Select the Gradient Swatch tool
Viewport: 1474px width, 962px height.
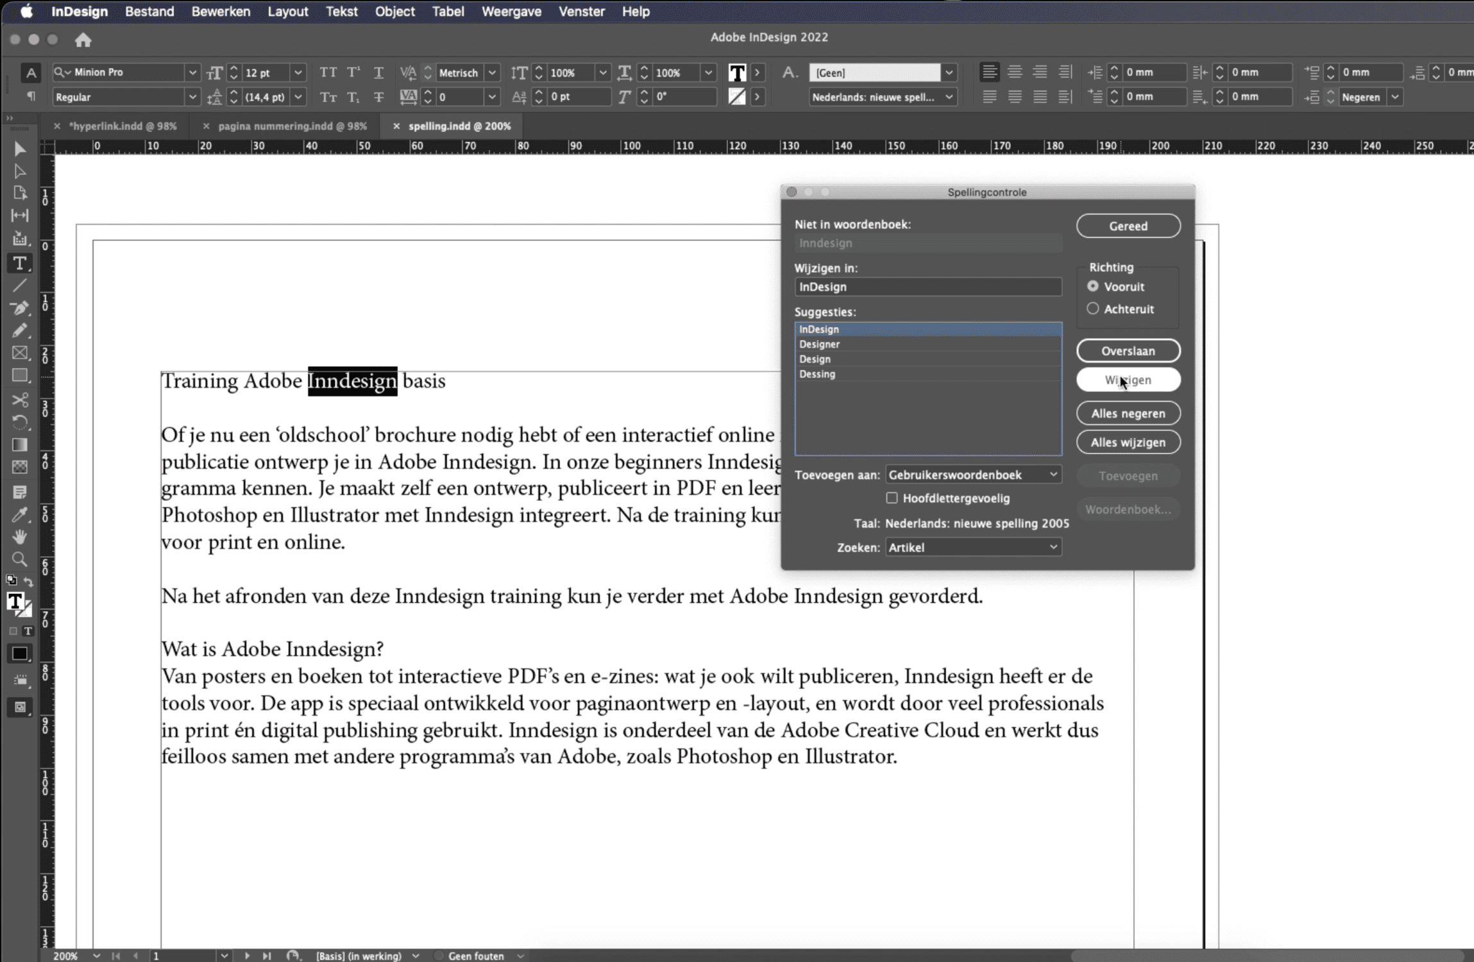click(20, 444)
